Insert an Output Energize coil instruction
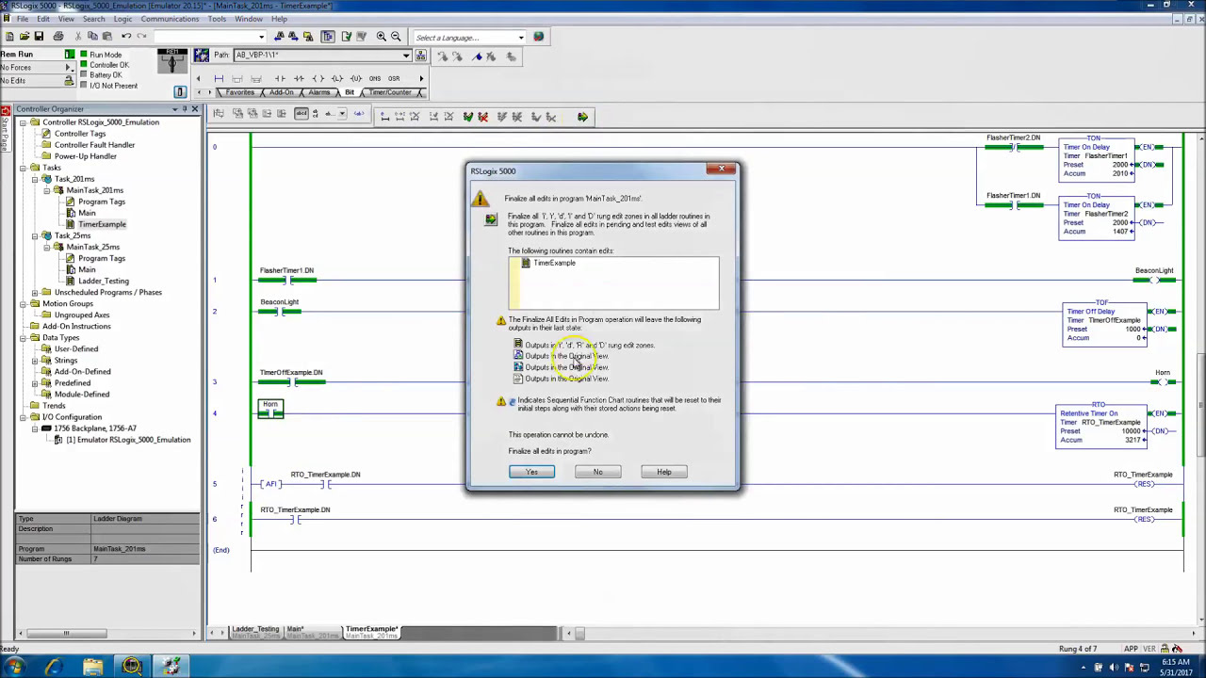 [x=318, y=78]
